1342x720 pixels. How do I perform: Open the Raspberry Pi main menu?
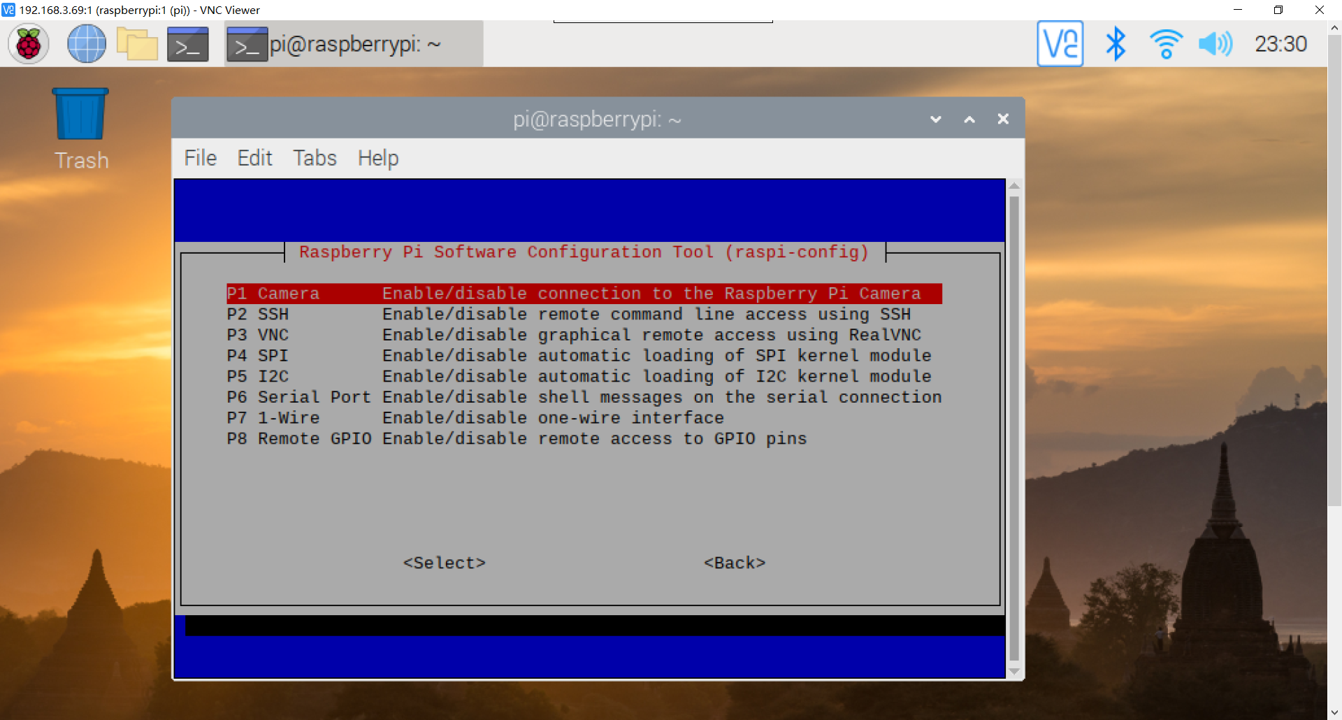click(29, 44)
